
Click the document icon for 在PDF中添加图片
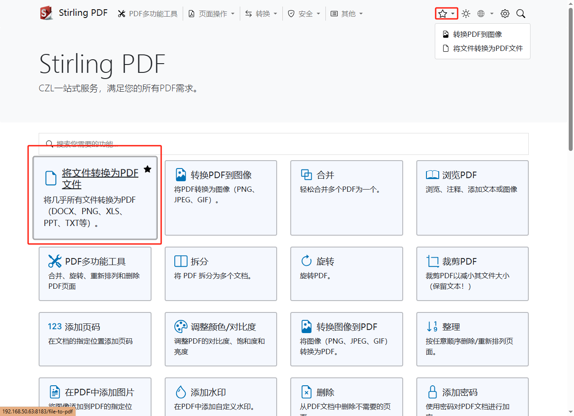pos(54,392)
